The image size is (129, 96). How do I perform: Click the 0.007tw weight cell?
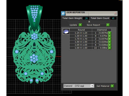103,33
